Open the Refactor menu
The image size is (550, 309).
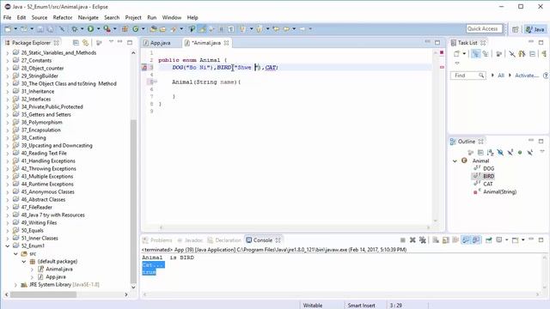[x=63, y=17]
